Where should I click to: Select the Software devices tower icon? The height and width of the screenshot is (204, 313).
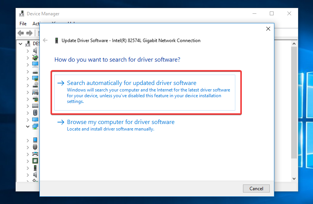pyautogui.click(x=35, y=168)
